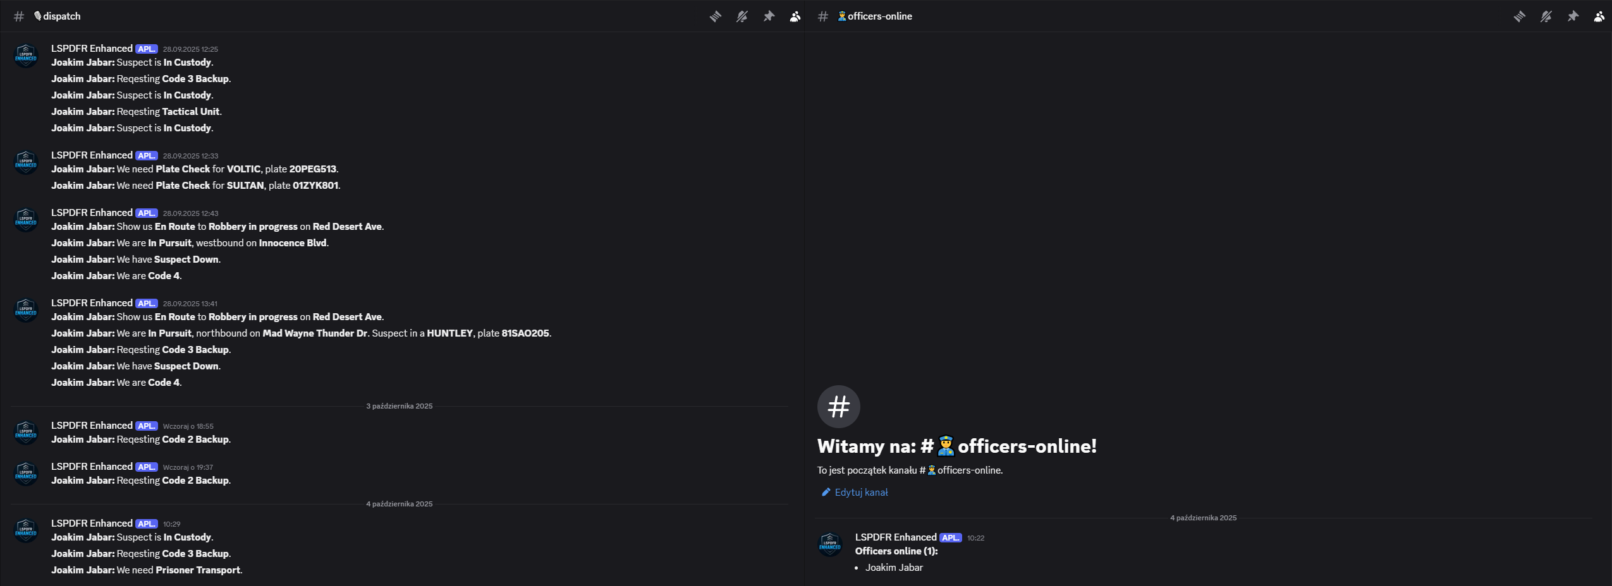Open Threads in the dispatch channel header
The image size is (1612, 586).
(716, 16)
